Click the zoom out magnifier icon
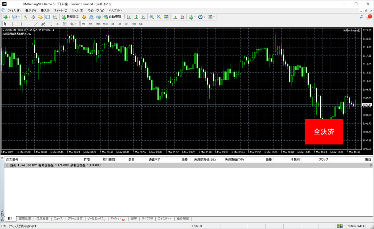Image resolution: width=374 pixels, height=229 pixels. click(x=159, y=17)
